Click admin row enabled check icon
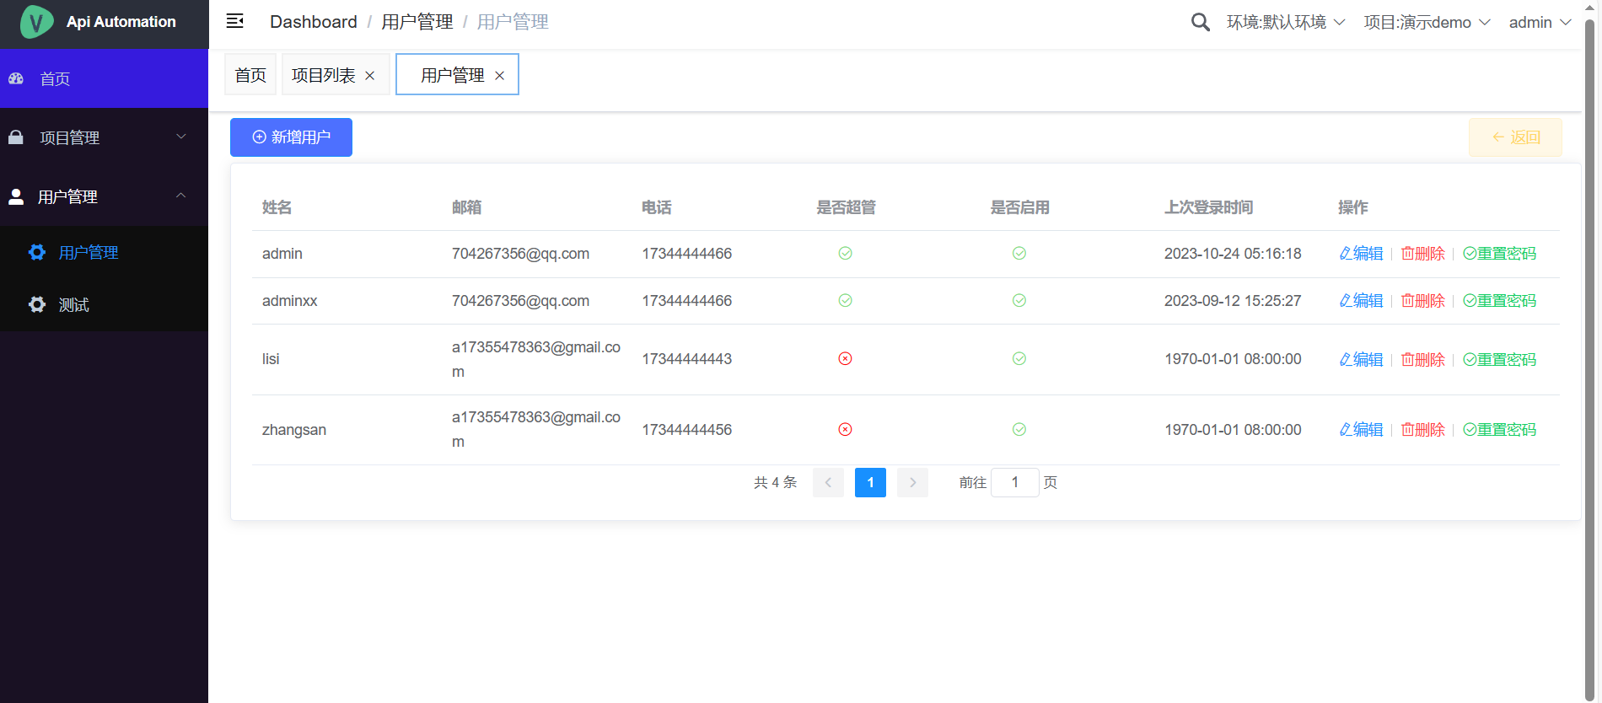Screen dimensions: 1602x703 (x=1019, y=253)
